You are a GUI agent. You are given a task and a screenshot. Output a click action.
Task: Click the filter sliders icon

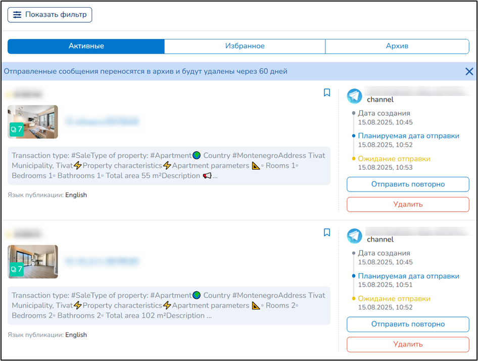point(18,15)
